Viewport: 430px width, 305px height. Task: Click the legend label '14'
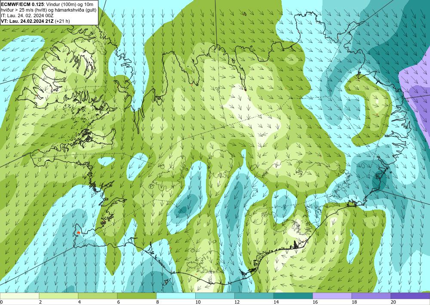(x=276, y=302)
